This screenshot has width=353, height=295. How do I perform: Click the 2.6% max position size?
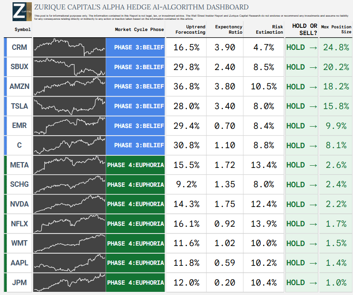pyautogui.click(x=336, y=165)
